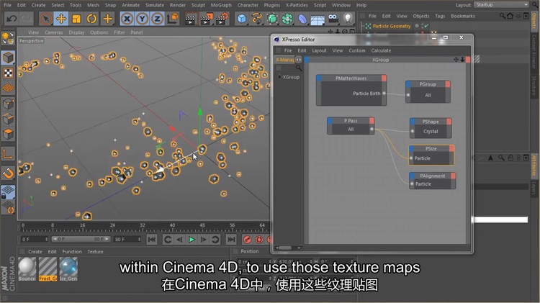Open the spline pen tools icon
Image resolution: width=540 pixels, height=303 pixels.
coord(257,19)
